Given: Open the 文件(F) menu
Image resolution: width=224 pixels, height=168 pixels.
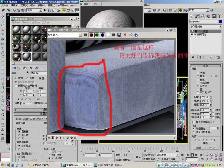Looking at the screenshot, I should 5,6.
